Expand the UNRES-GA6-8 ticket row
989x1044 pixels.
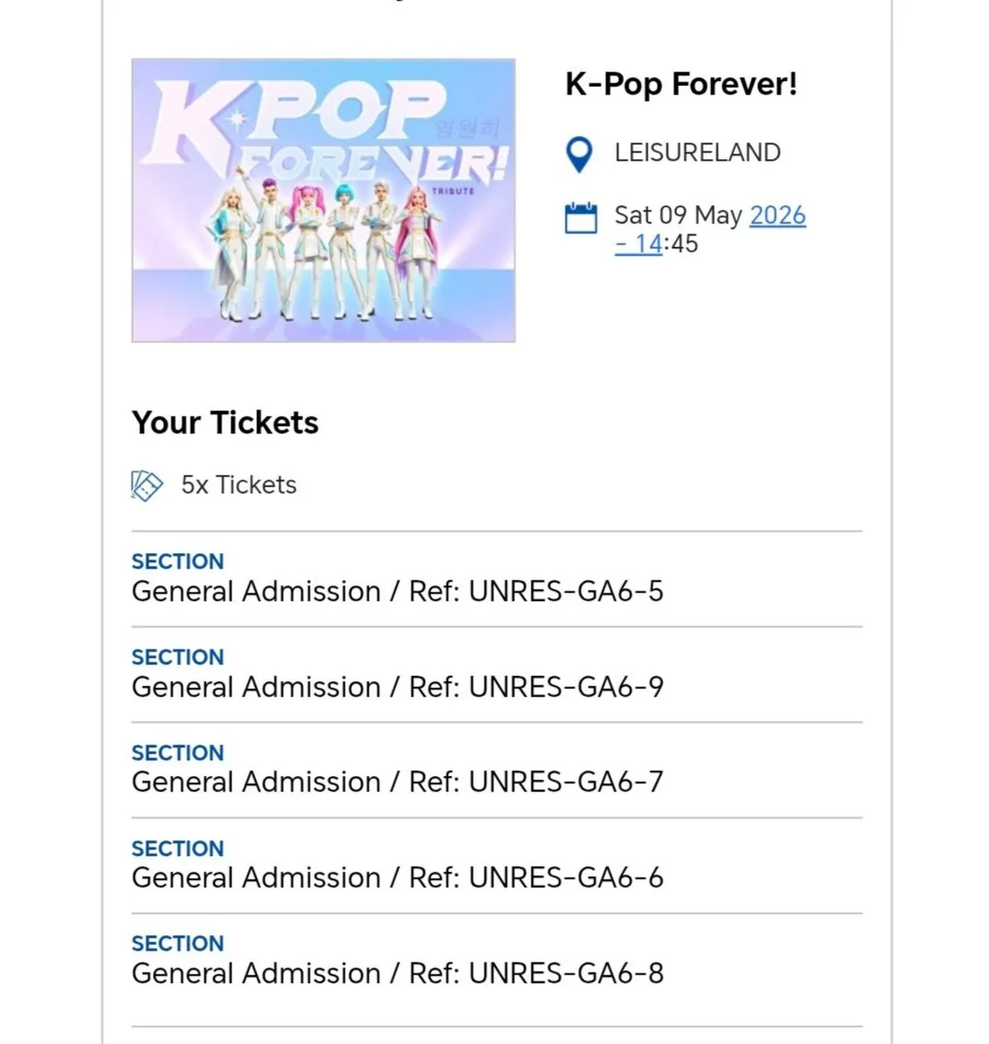point(397,960)
